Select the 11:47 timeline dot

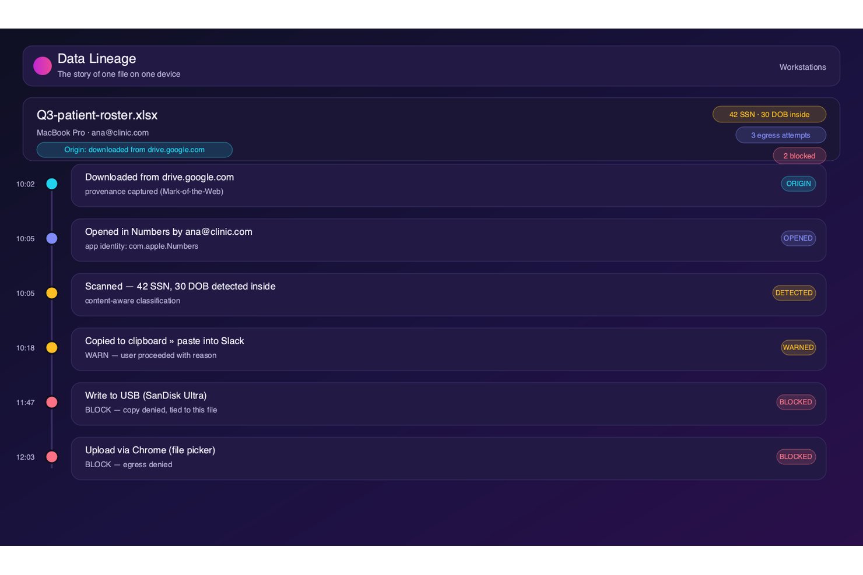pos(52,402)
